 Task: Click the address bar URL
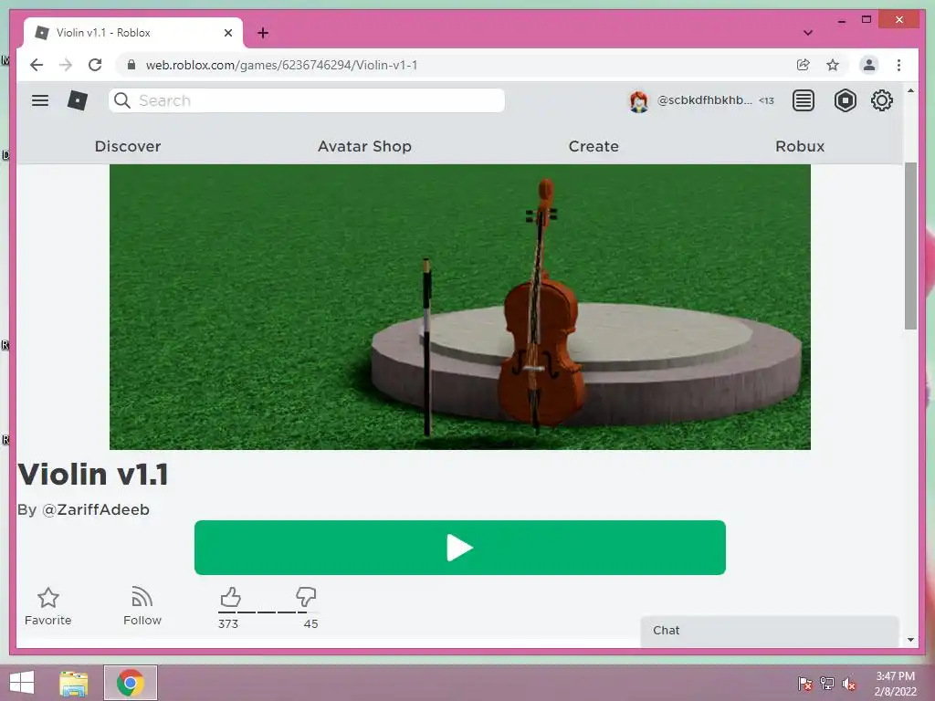point(281,65)
